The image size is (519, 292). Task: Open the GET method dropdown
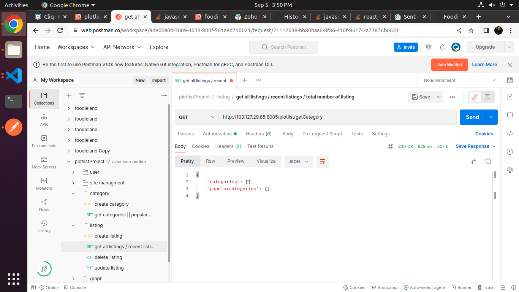click(196, 117)
